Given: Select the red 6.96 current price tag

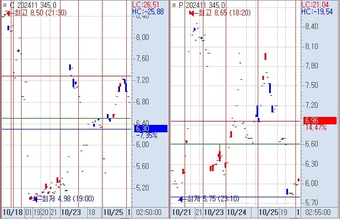Looking at the screenshot, I should point(320,120).
